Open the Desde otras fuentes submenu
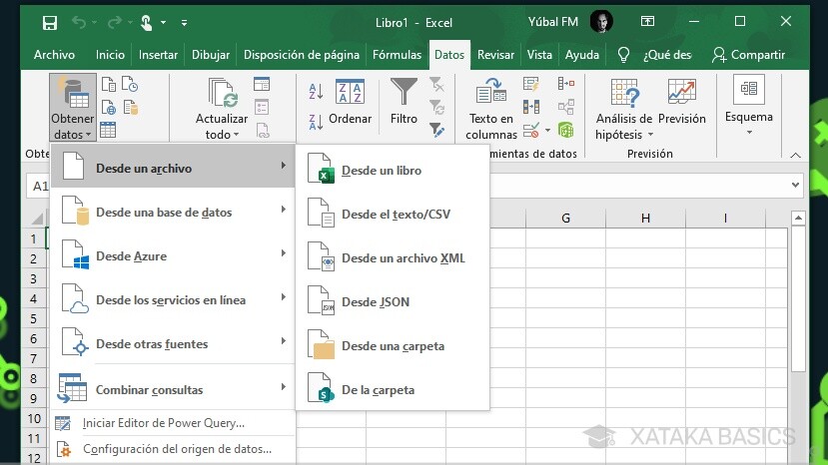Screen dimensions: 828x465 pos(174,343)
